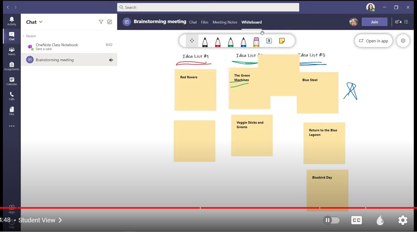Select the pan/move tool in the whiteboard toolbar

point(192,41)
